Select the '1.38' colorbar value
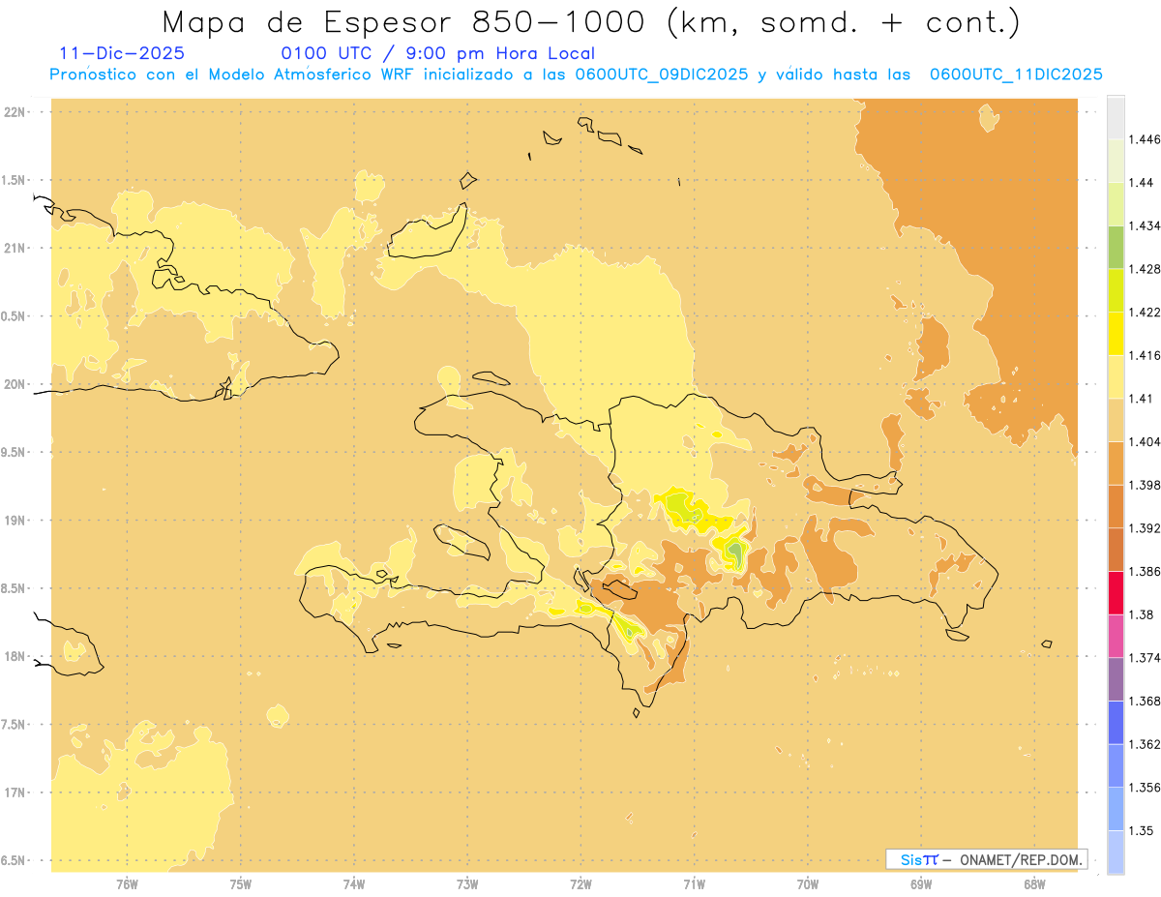Screen dimensions: 1161x897 point(1143,614)
